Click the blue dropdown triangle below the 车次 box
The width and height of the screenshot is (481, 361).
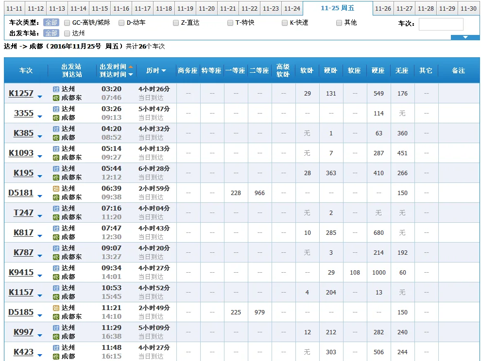click(x=465, y=36)
